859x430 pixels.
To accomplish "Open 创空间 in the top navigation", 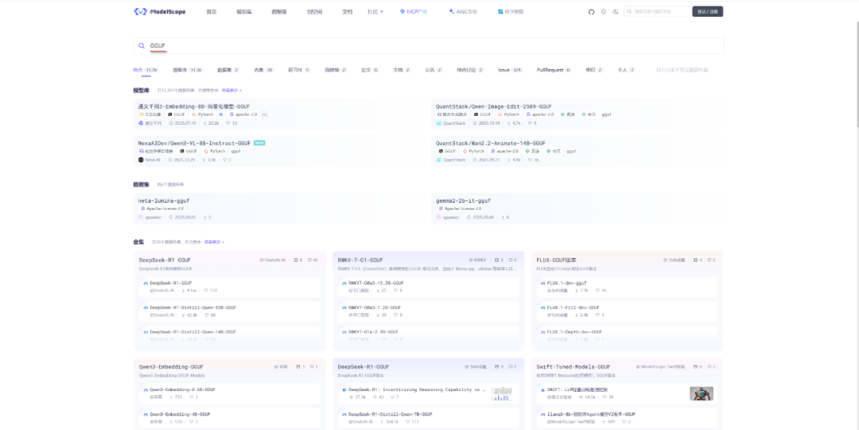I will click(x=314, y=11).
